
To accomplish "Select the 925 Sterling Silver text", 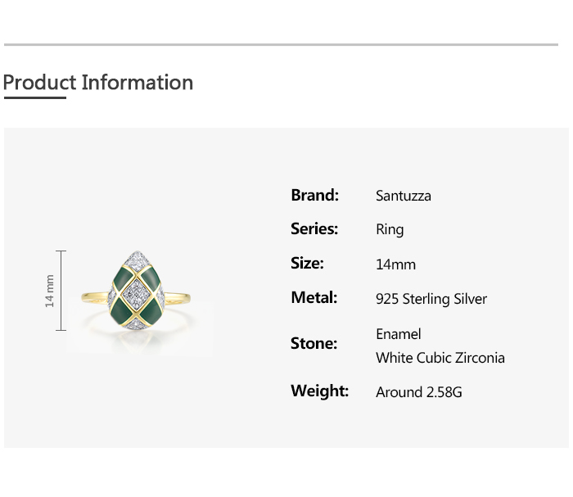I will [x=431, y=299].
